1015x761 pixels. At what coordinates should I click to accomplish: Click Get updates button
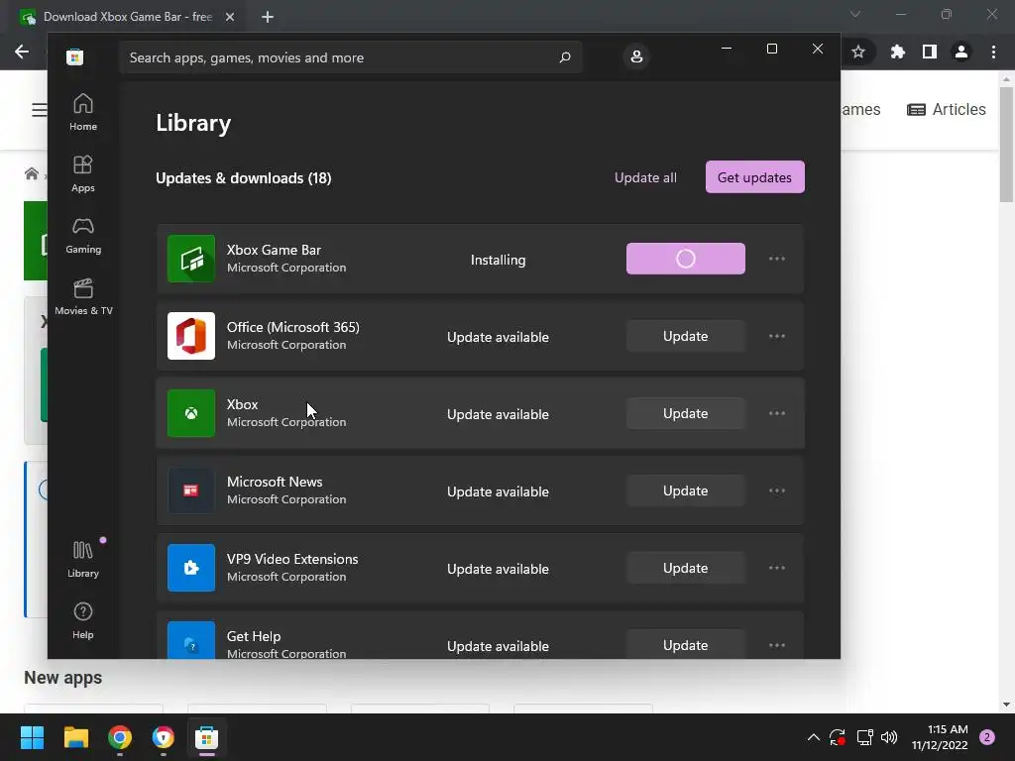[754, 176]
